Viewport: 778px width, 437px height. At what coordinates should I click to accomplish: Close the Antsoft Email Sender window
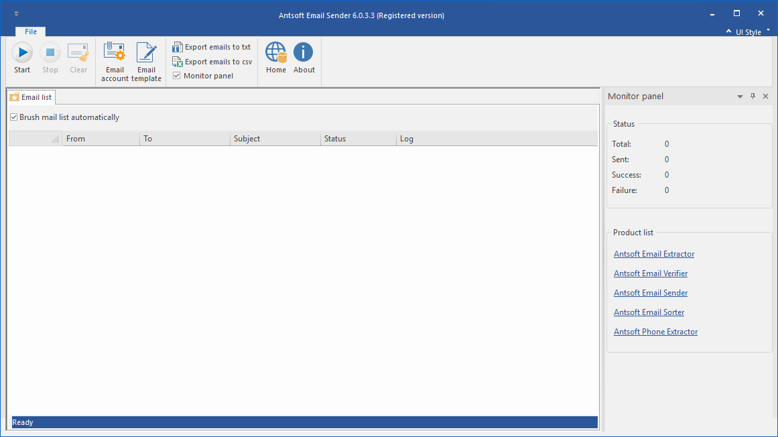[761, 14]
